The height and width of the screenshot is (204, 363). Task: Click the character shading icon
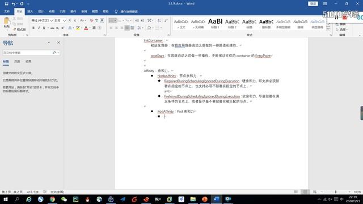point(94,28)
